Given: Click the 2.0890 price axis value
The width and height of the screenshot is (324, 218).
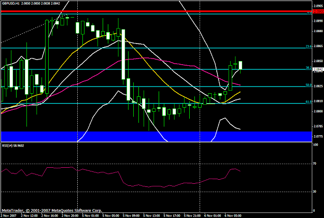Looking at the screenshot, I should tap(318, 21).
